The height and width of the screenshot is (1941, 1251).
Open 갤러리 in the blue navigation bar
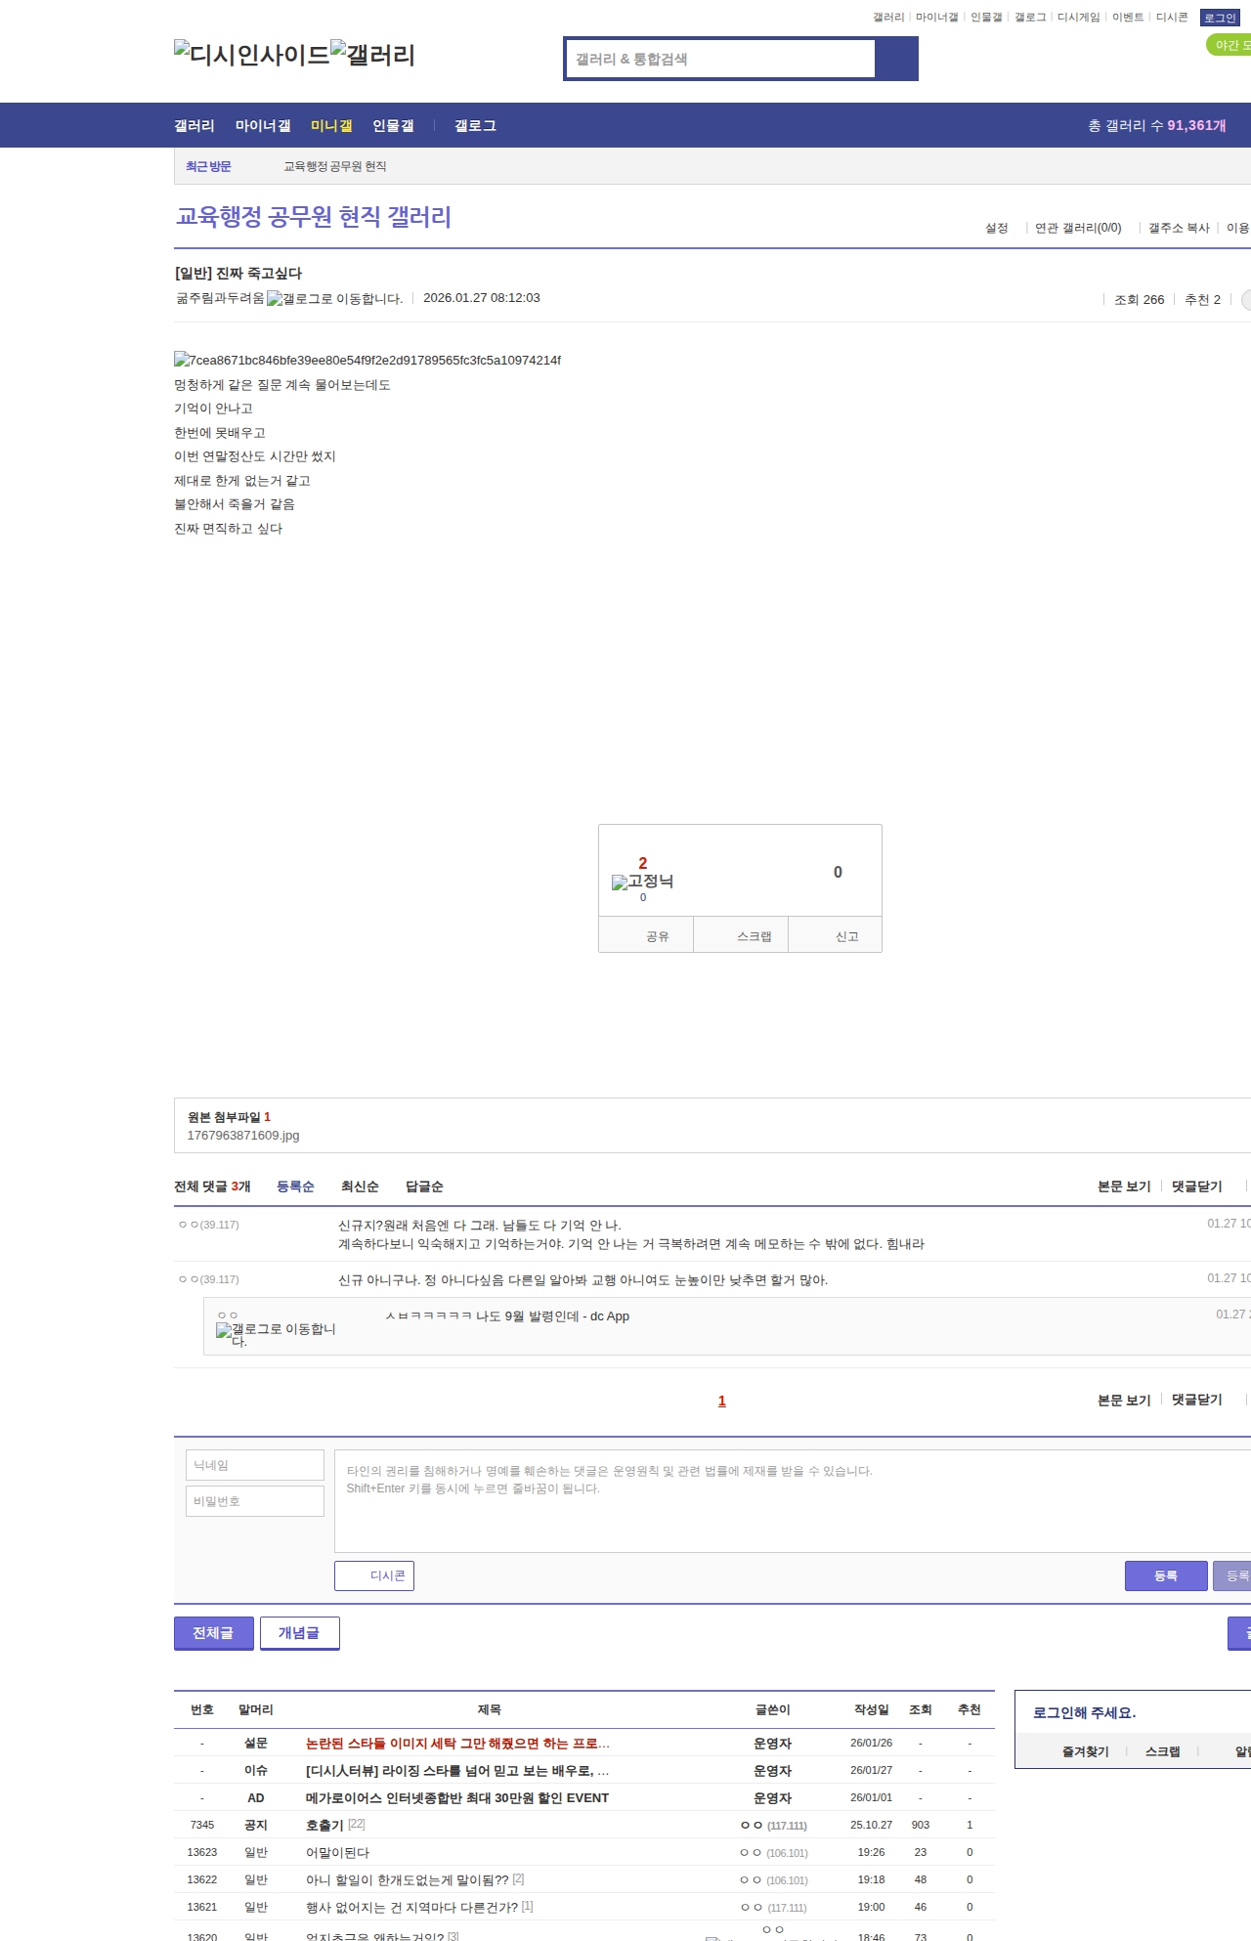194,125
